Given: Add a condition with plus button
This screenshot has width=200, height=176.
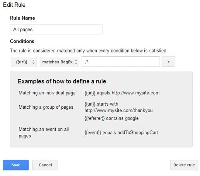Looking at the screenshot, I should 168,62.
